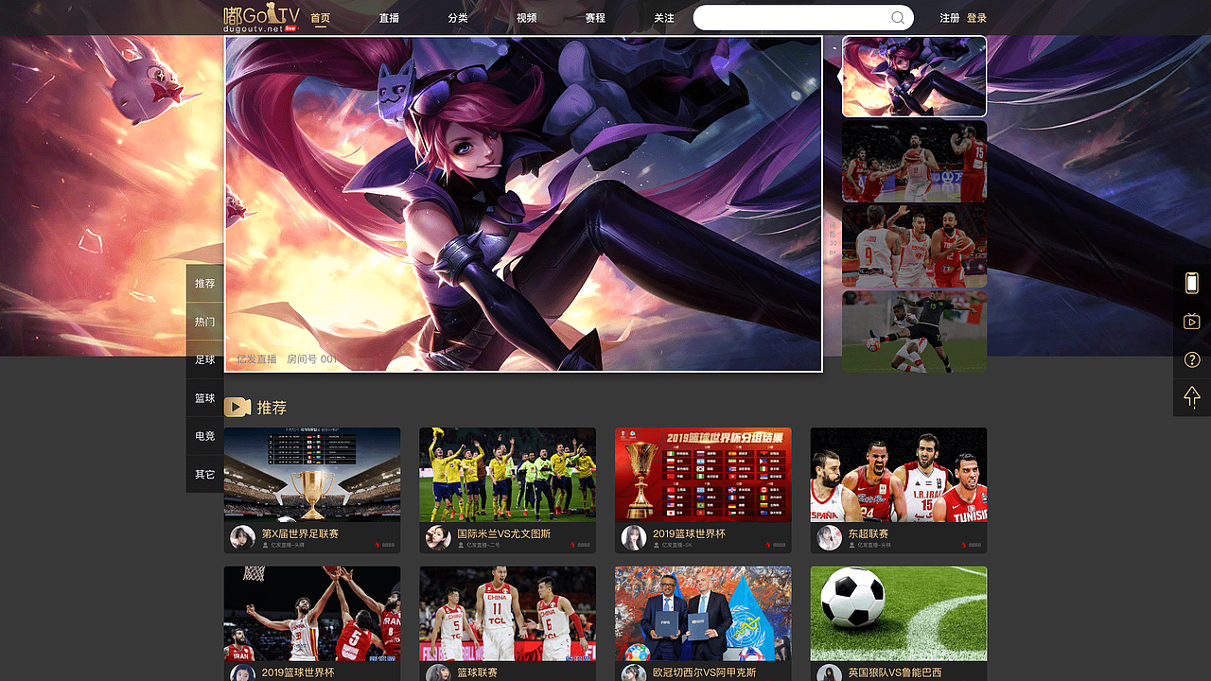The image size is (1211, 681).
Task: Open help with the question mark icon
Action: coord(1192,359)
